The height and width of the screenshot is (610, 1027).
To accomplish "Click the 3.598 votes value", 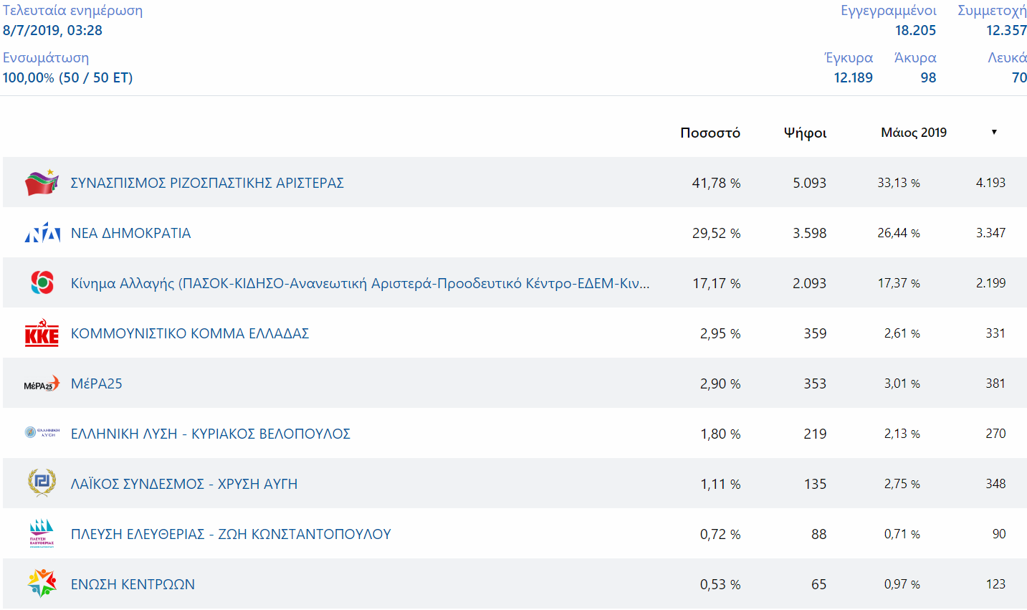I will [809, 233].
